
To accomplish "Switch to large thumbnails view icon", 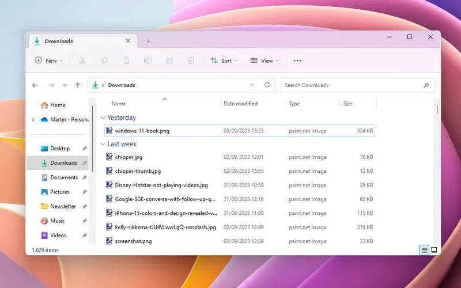I will point(434,250).
